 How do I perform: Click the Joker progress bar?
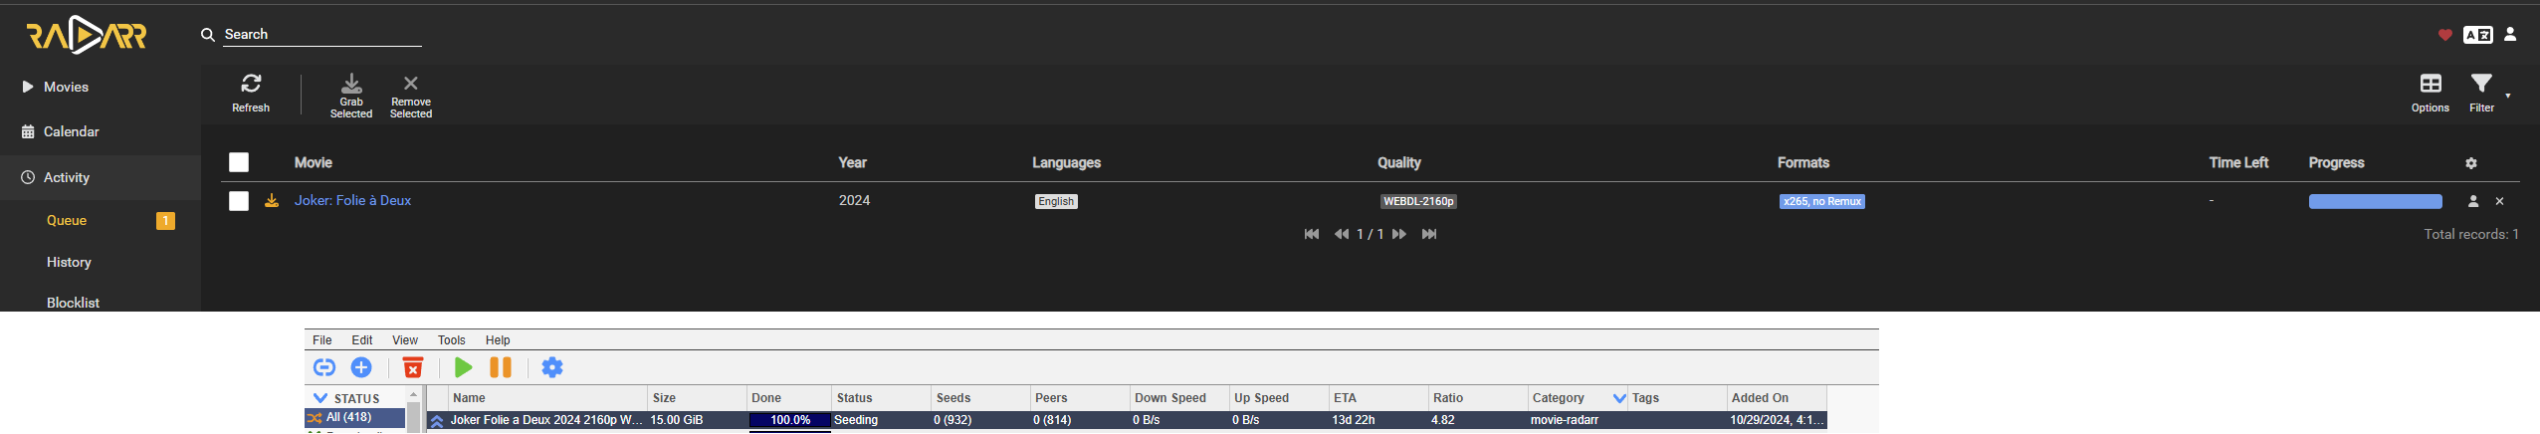[x=2375, y=201]
